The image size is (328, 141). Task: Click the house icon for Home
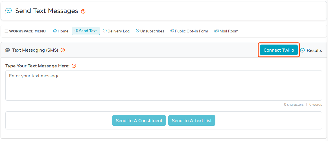pyautogui.click(x=55, y=31)
